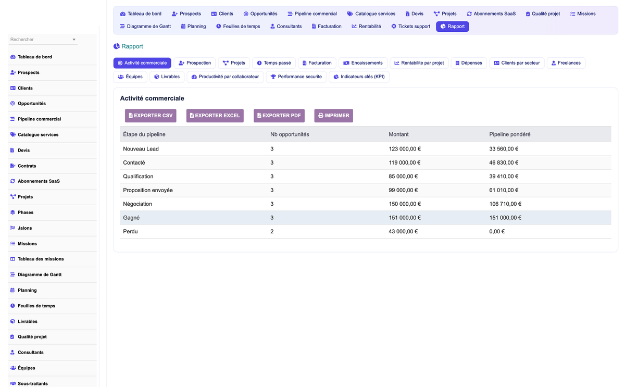Open the Indicateurs clés (KPI) tab

click(359, 77)
